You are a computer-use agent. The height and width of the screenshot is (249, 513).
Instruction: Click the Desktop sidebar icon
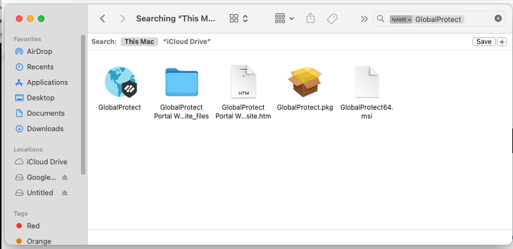coord(19,98)
